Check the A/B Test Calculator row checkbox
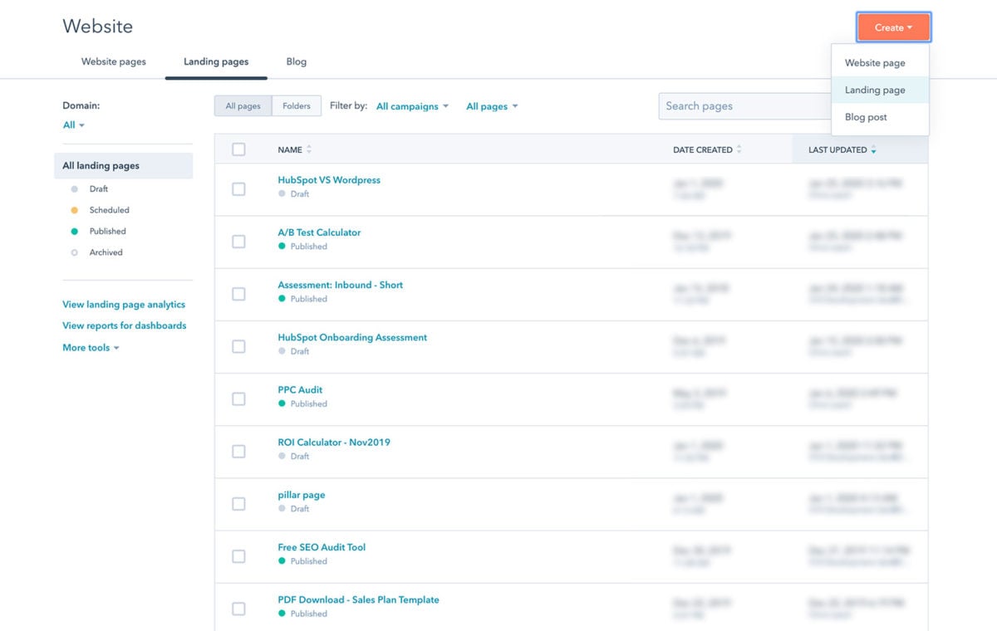997x631 pixels. click(x=238, y=242)
